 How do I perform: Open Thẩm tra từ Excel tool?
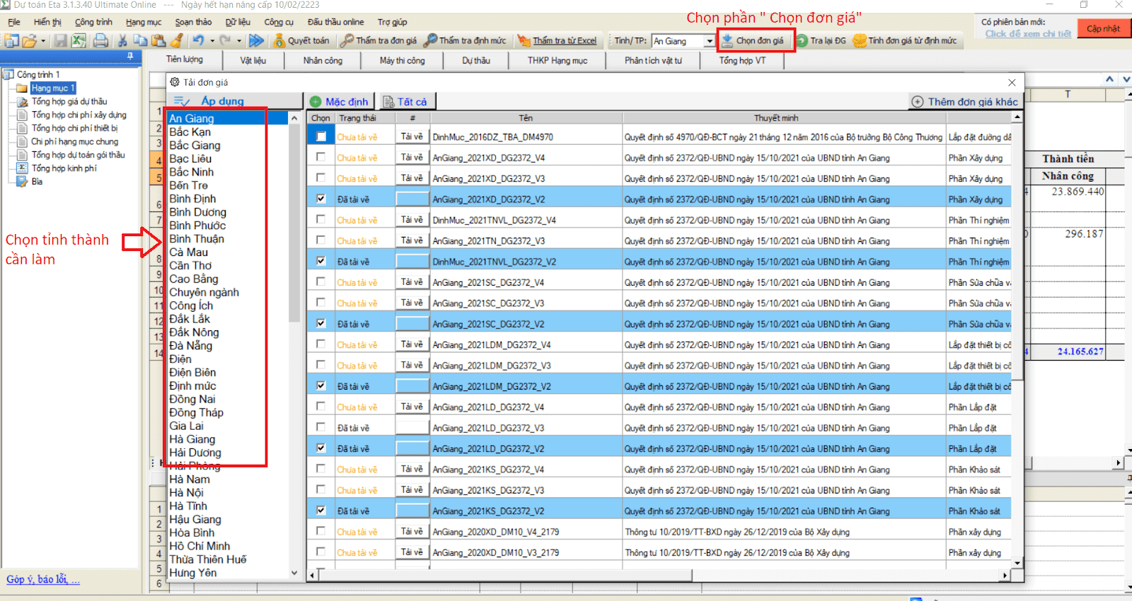click(558, 41)
